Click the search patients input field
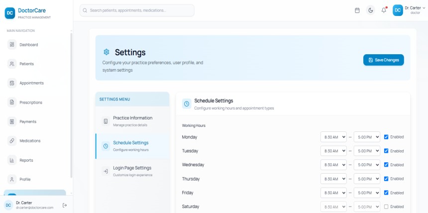The image size is (428, 213). (x=137, y=10)
